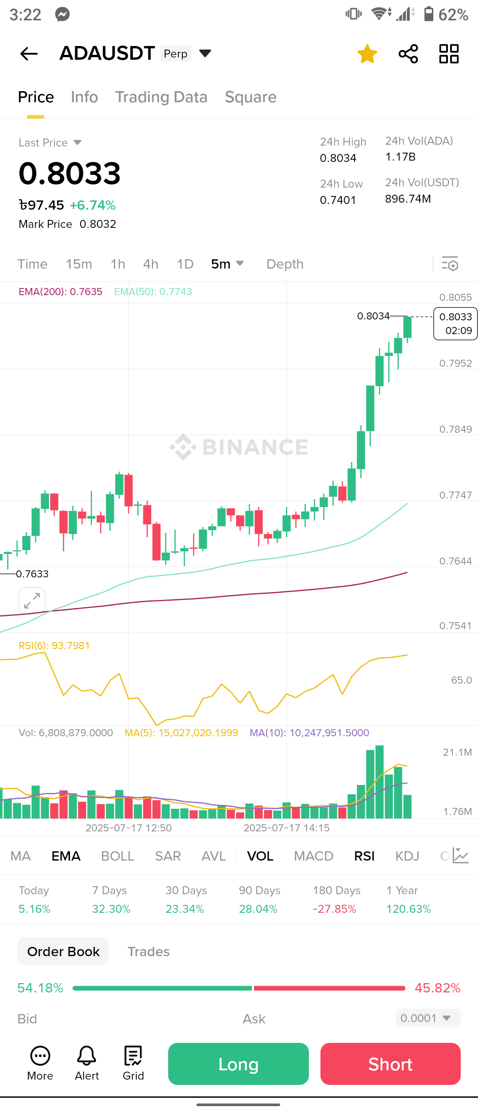Tap the vibrate mode status icon
Viewport: 478px width, 1115px height.
tap(354, 14)
